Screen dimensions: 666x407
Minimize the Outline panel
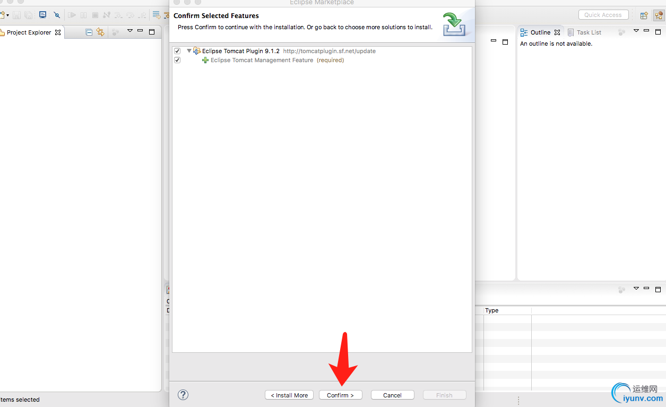646,30
